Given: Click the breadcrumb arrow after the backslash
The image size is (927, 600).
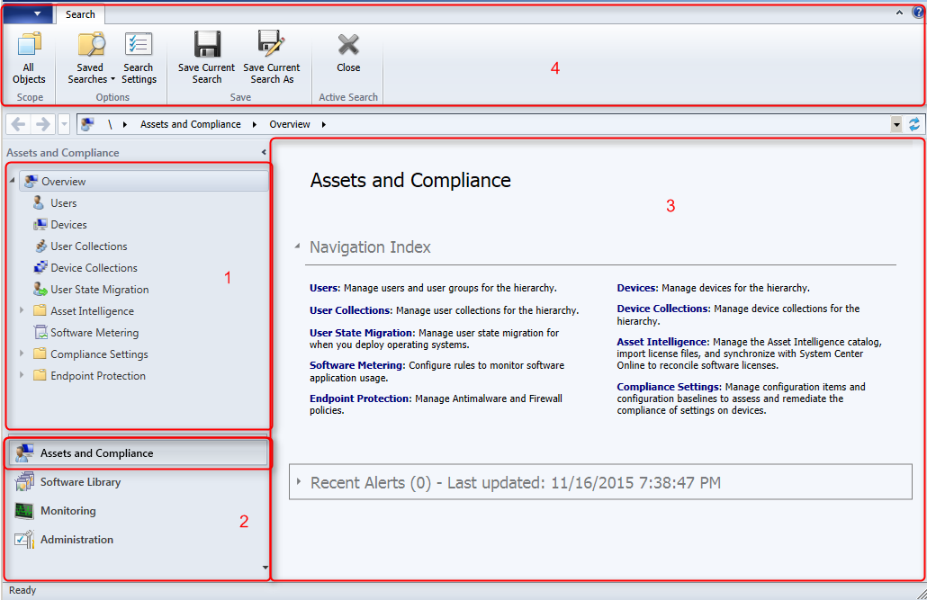Looking at the screenshot, I should (125, 124).
